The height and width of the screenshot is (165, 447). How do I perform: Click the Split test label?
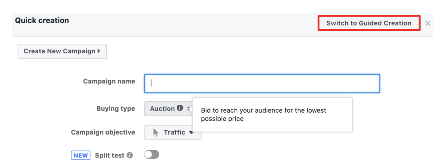pos(109,155)
